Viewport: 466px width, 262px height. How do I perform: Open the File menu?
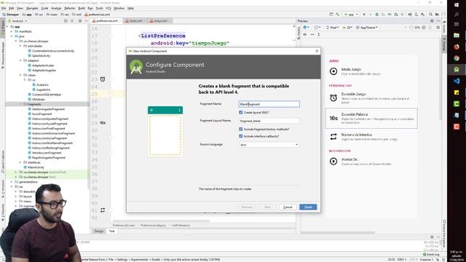tap(4, 8)
